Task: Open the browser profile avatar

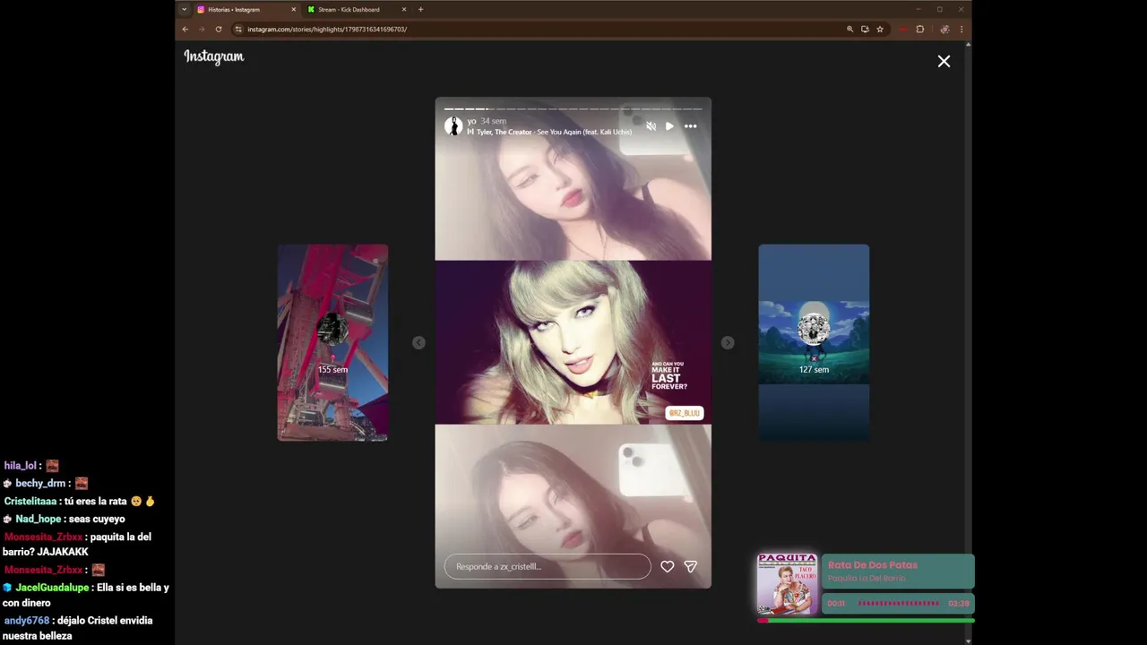Action: [944, 29]
